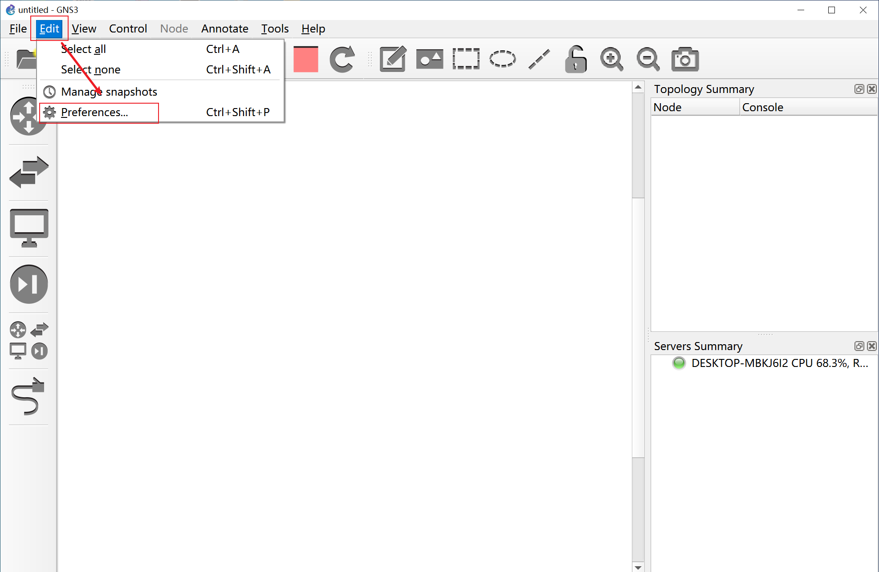Toggle the Lock items padlock icon
The image size is (879, 572).
point(575,59)
